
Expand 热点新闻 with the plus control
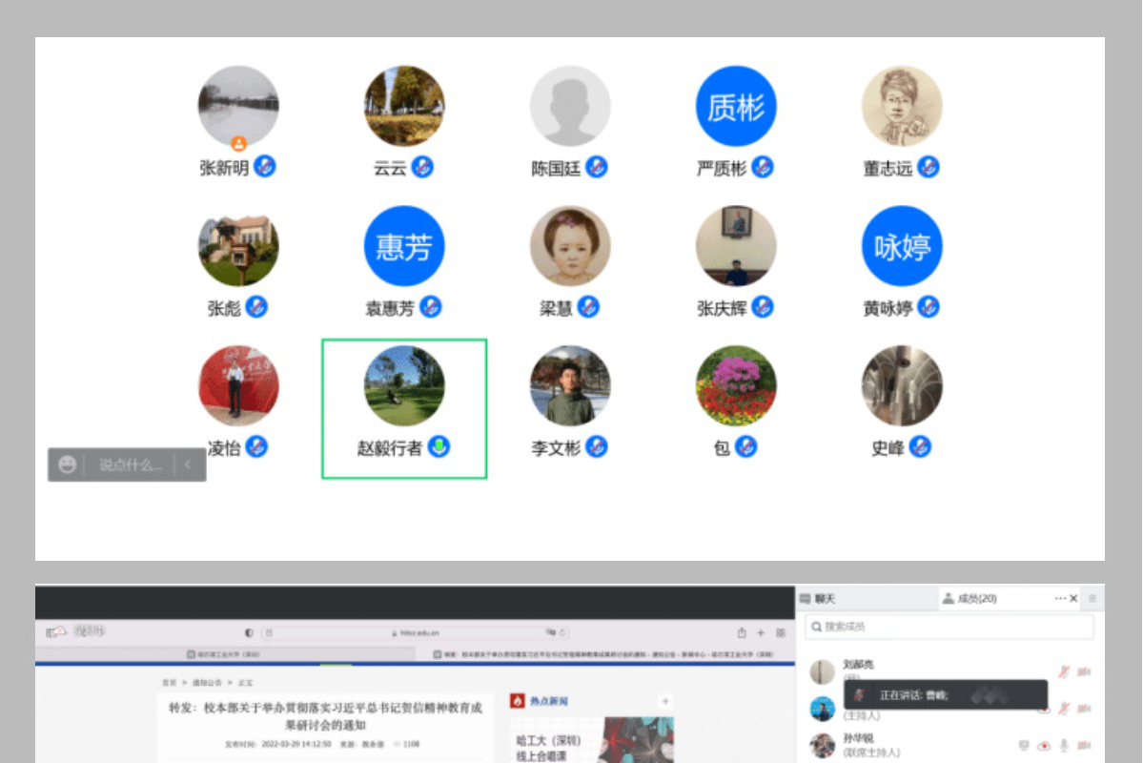[666, 699]
